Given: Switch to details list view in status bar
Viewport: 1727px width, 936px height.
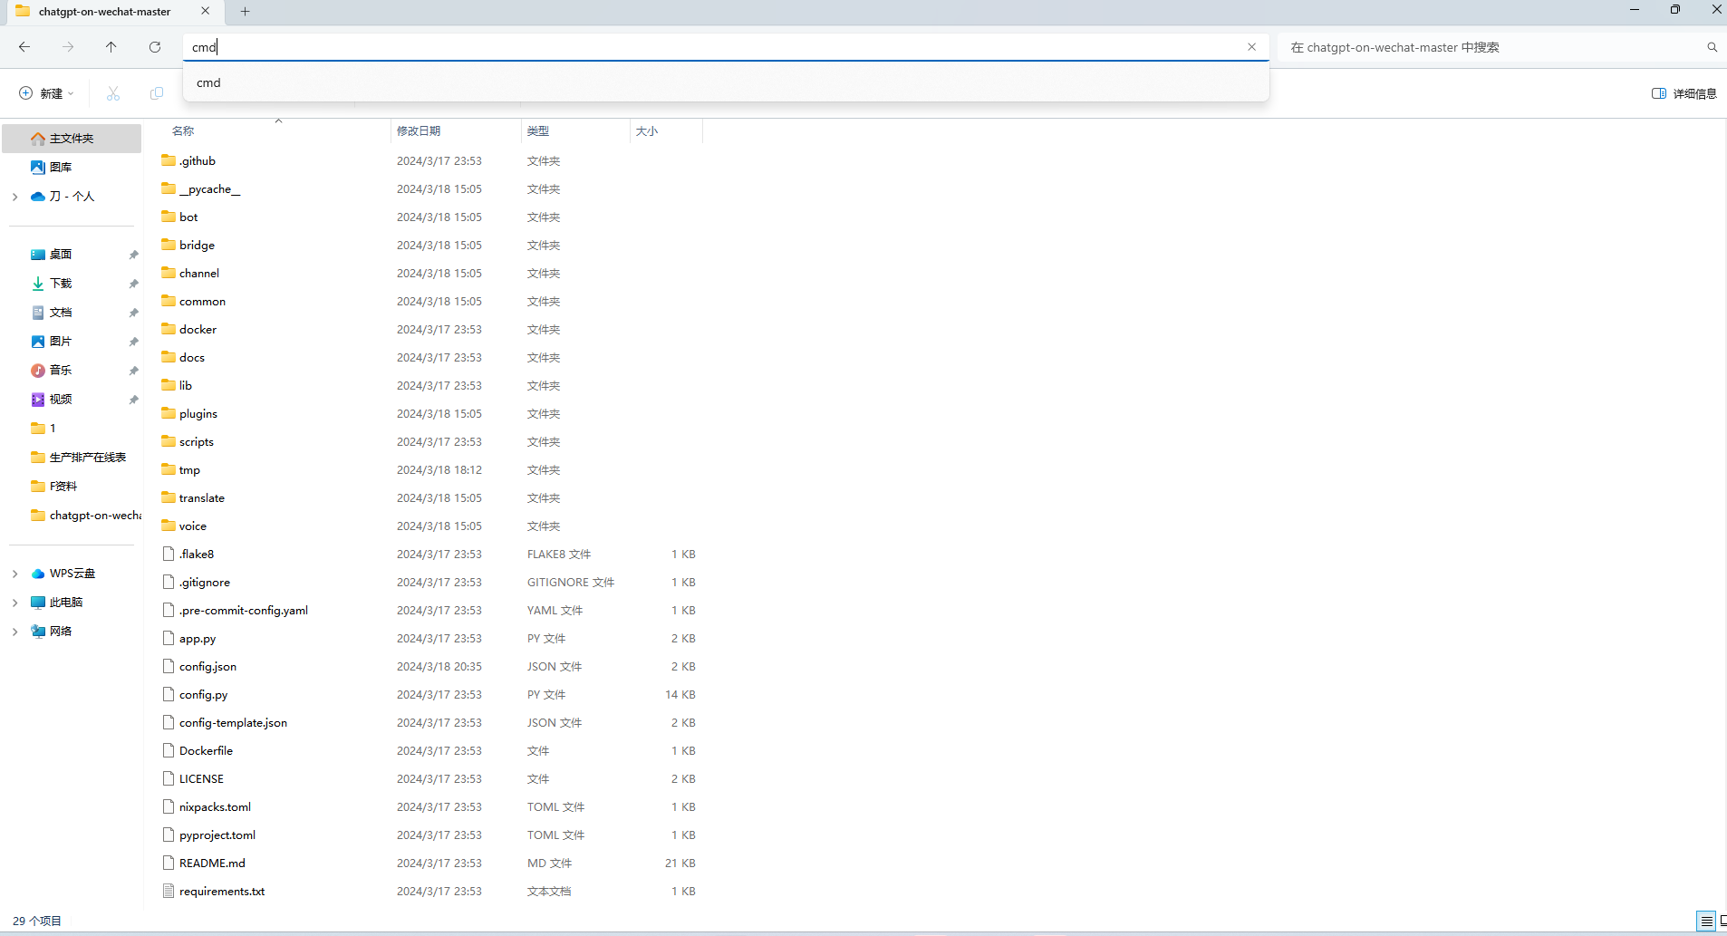Looking at the screenshot, I should 1705,922.
